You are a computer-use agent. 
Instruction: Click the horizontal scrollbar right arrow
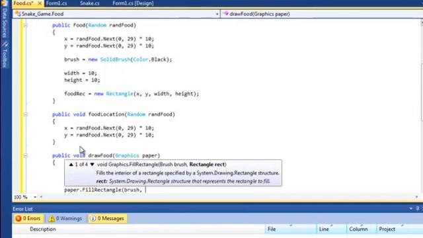[416, 197]
